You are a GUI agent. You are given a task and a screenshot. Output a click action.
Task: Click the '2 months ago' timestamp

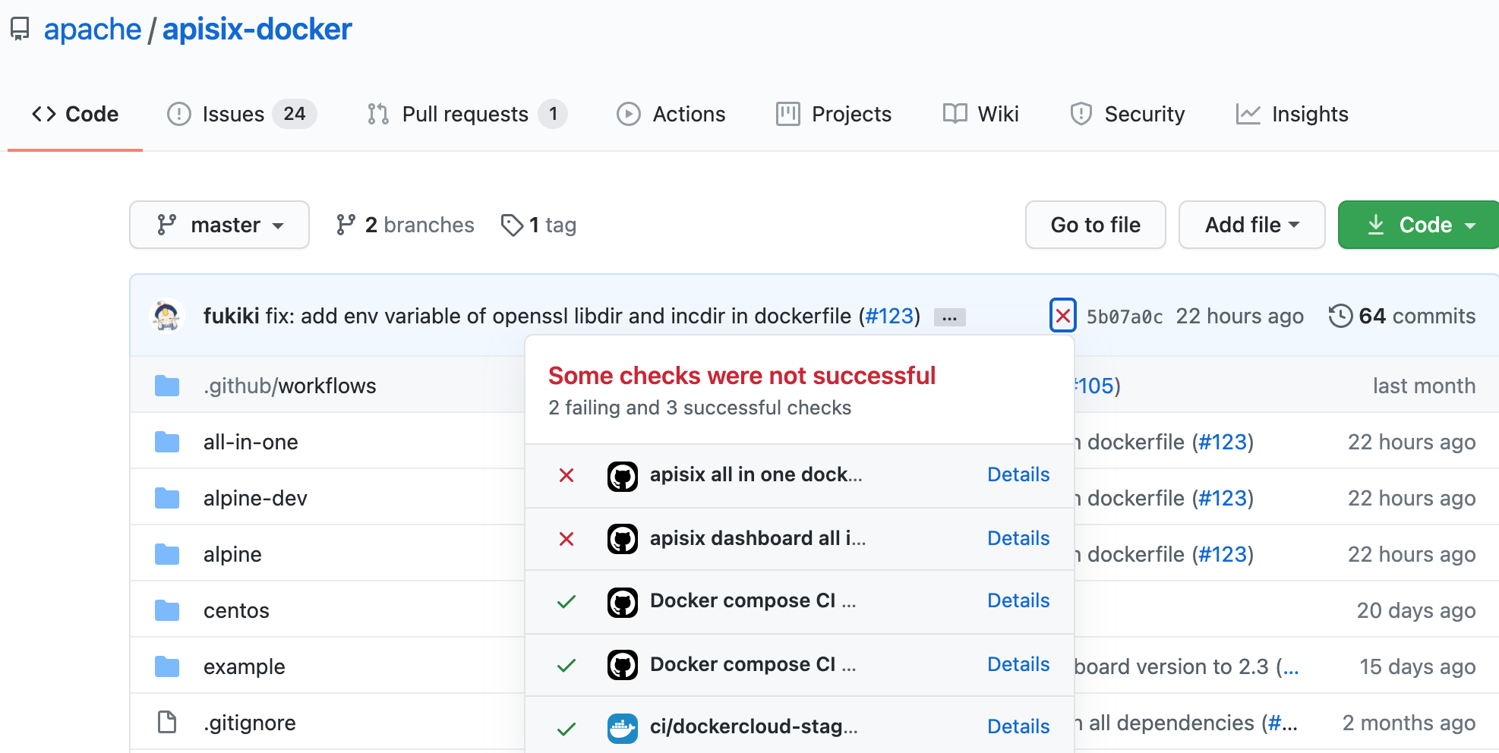coord(1409,723)
